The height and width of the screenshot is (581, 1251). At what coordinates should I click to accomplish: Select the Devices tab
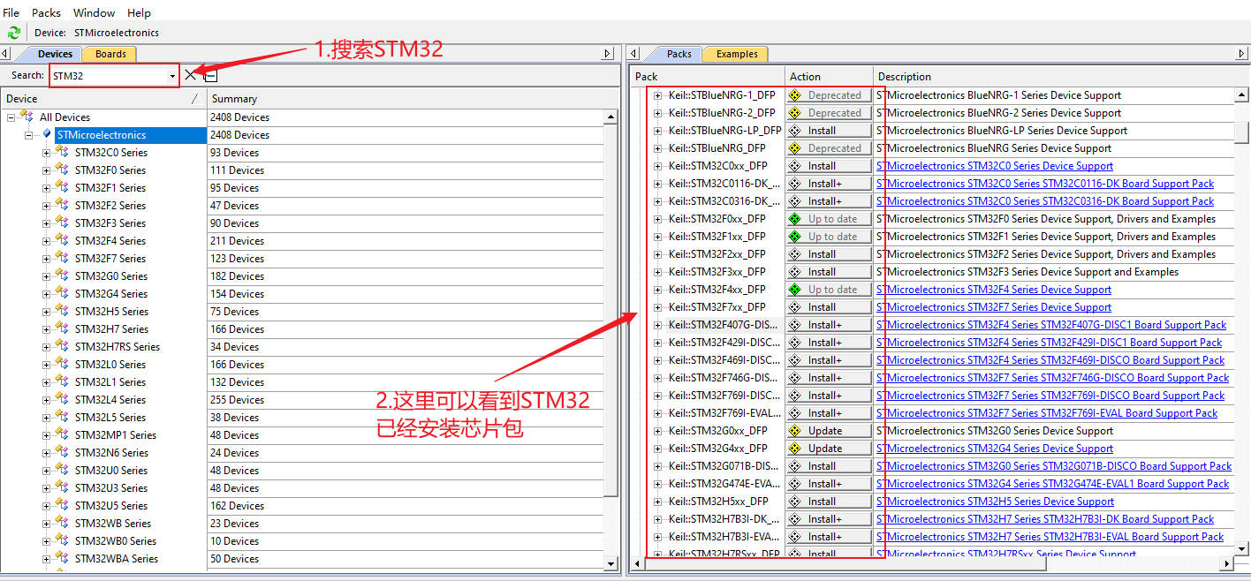click(x=55, y=54)
